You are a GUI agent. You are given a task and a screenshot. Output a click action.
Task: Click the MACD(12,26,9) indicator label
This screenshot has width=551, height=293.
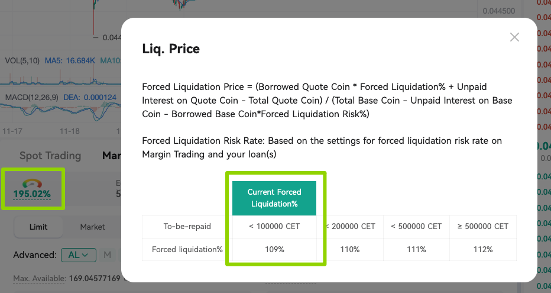click(x=31, y=98)
